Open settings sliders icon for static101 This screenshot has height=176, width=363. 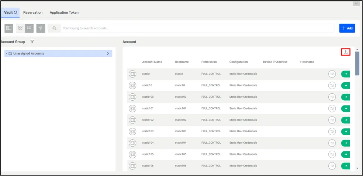[332, 108]
